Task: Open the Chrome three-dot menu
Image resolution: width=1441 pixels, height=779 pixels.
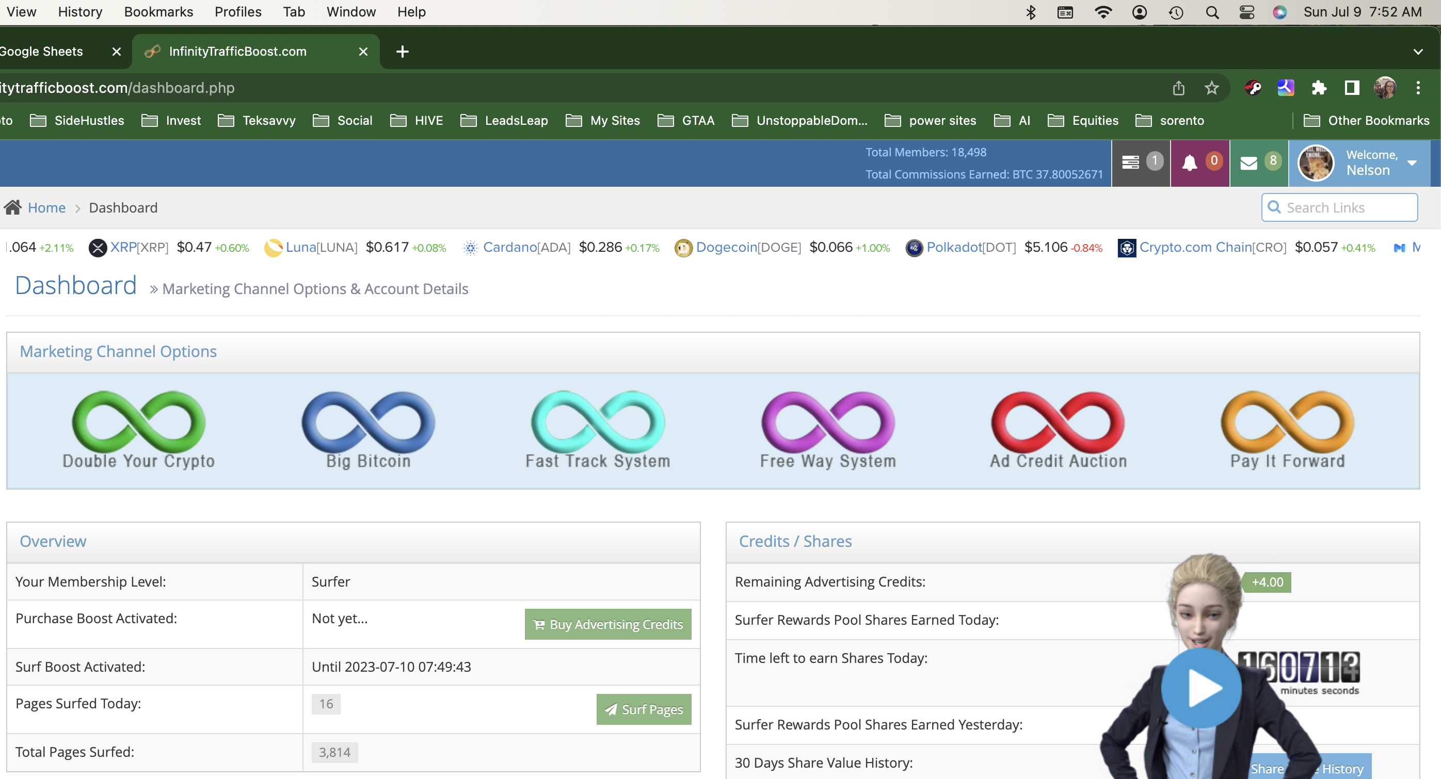Action: pos(1417,88)
